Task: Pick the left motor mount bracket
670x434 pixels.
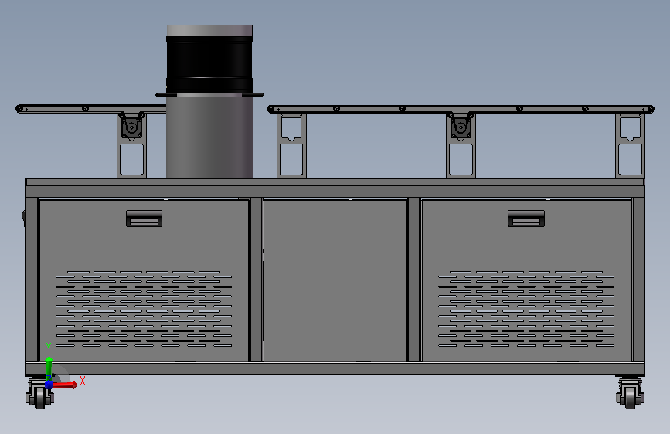Action: pyautogui.click(x=131, y=145)
